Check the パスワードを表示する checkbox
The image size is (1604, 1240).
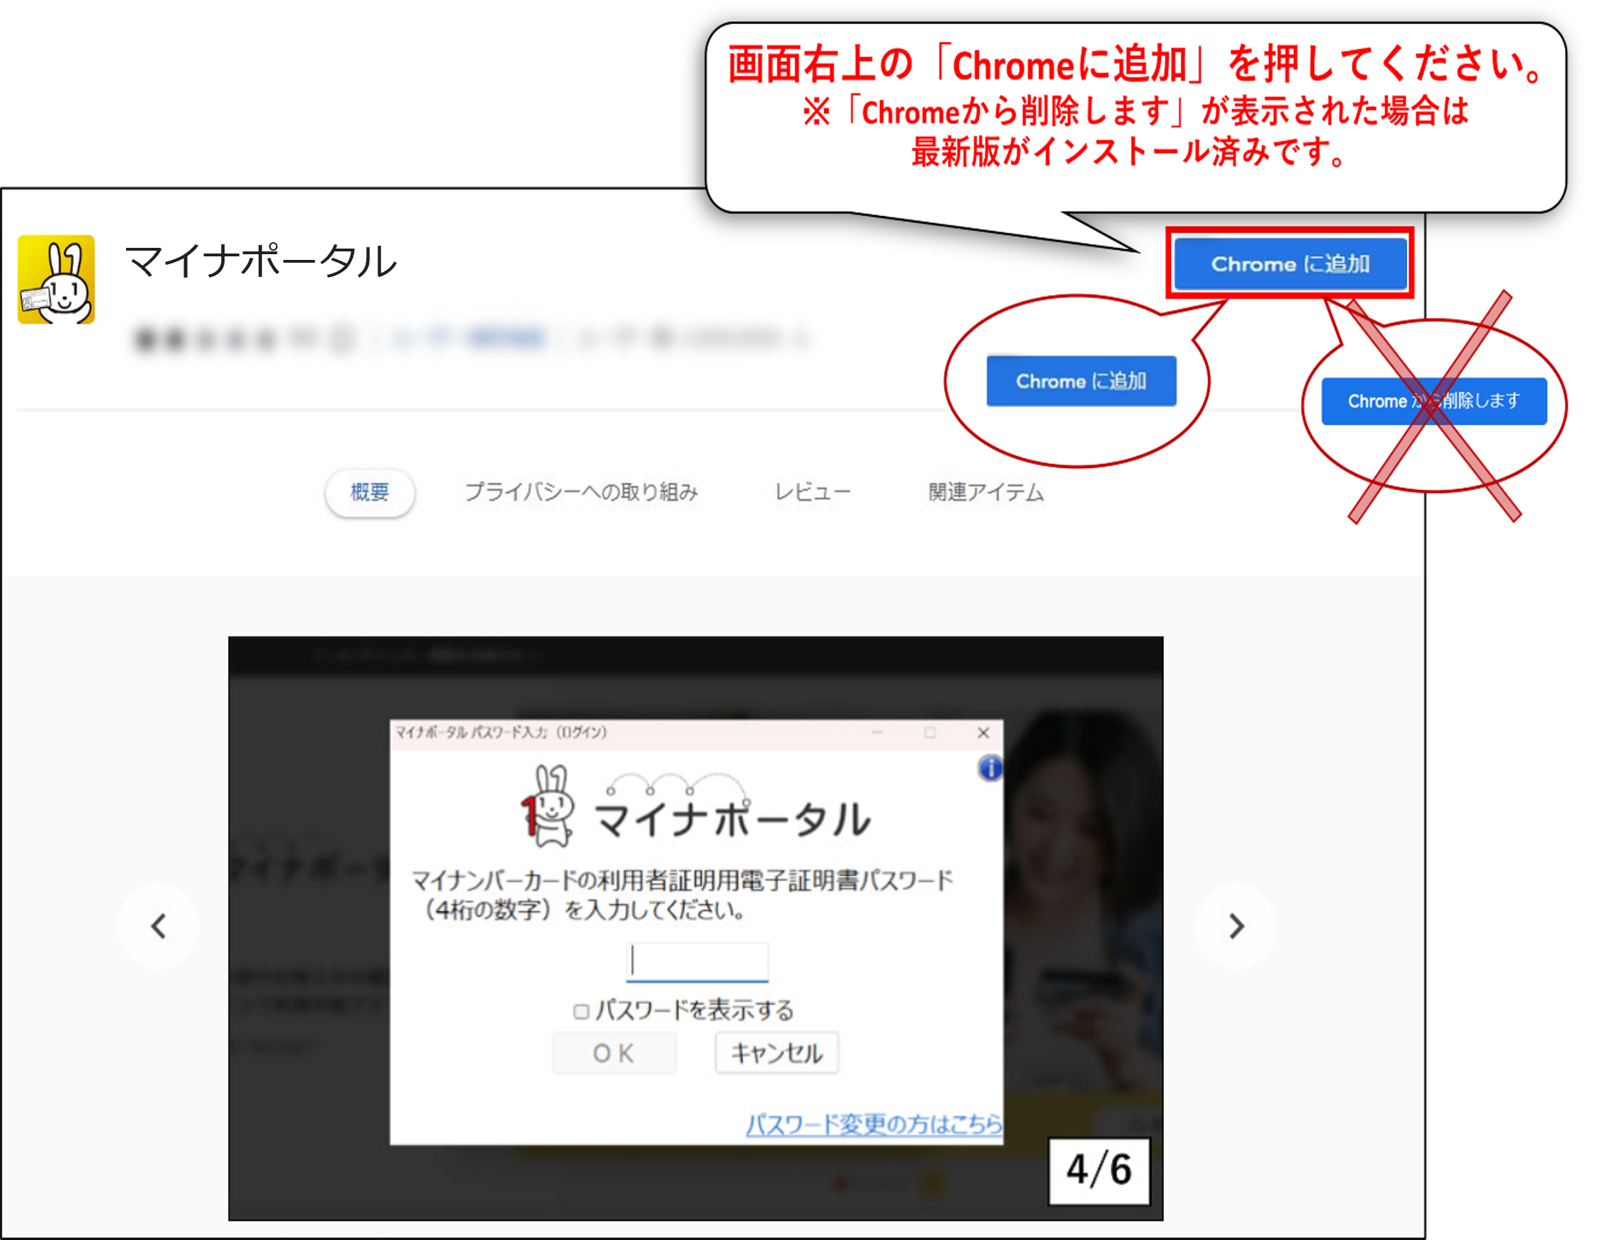tap(581, 1012)
